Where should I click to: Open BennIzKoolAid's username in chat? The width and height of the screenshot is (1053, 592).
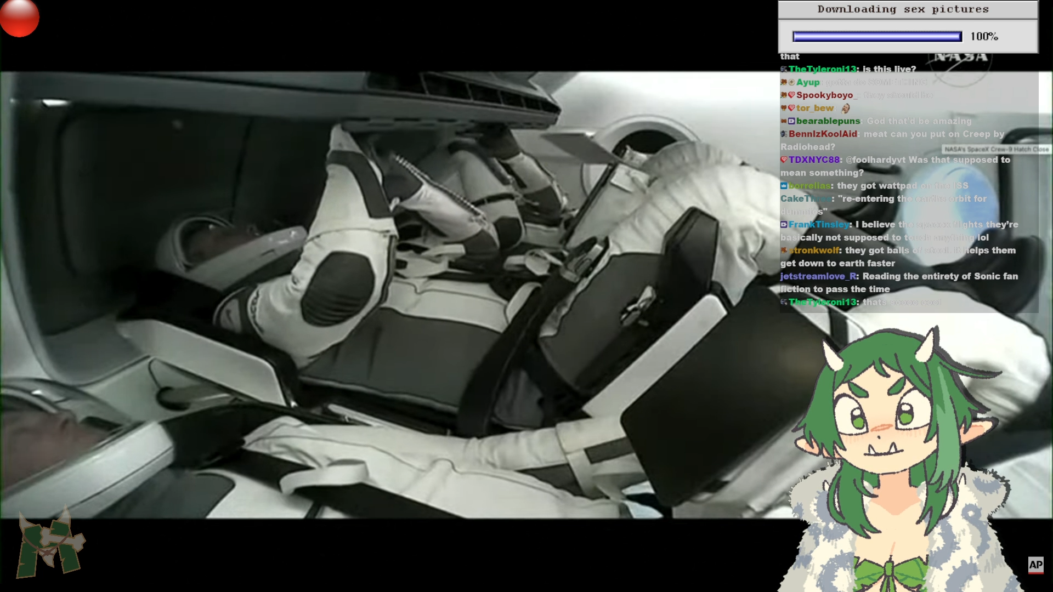pos(823,134)
